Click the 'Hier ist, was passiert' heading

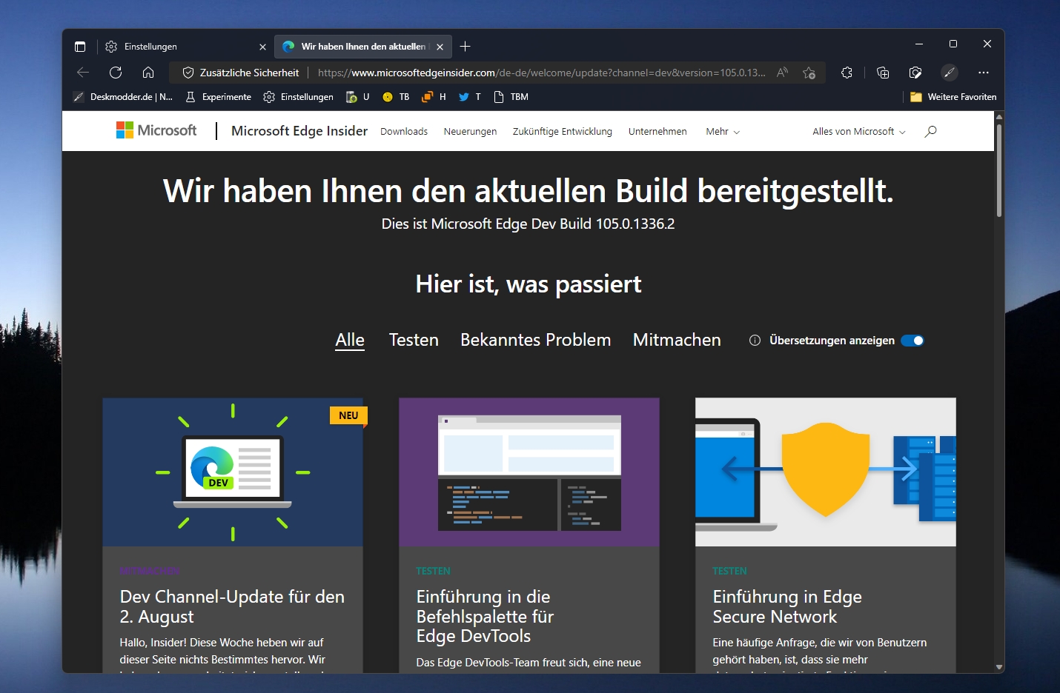pyautogui.click(x=528, y=284)
